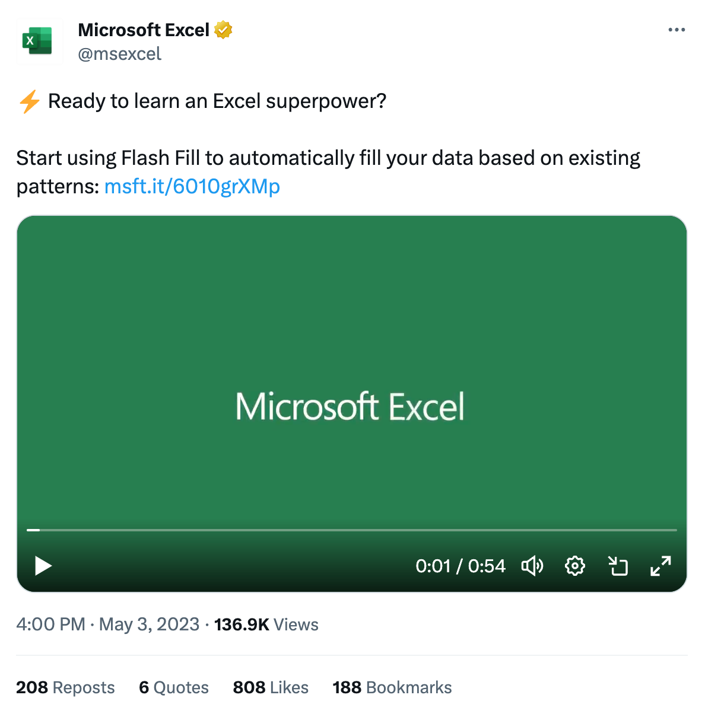Expand the video to fullscreen
Image resolution: width=705 pixels, height=714 pixels.
[660, 566]
